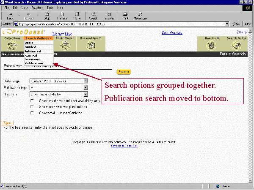
Task: Click the Results target icon
Action: pyautogui.click(x=211, y=46)
